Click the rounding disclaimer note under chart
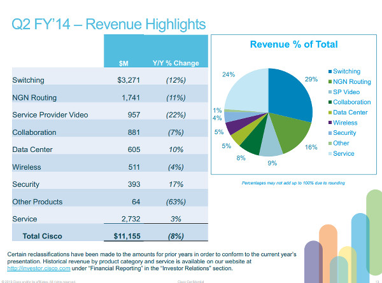Image resolution: width=382 pixels, height=283 pixels. click(x=294, y=183)
